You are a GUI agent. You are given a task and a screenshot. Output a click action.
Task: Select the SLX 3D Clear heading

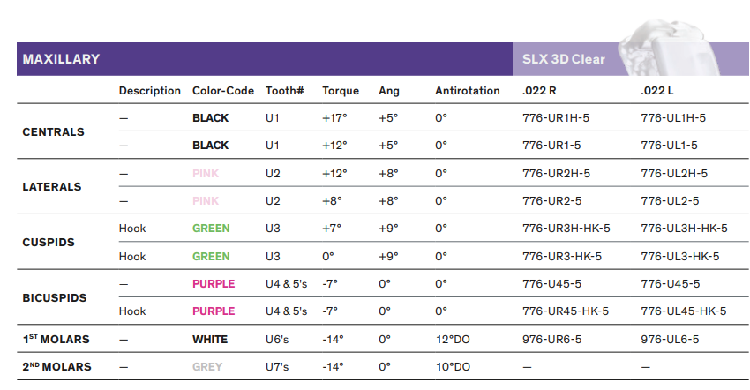click(x=564, y=59)
